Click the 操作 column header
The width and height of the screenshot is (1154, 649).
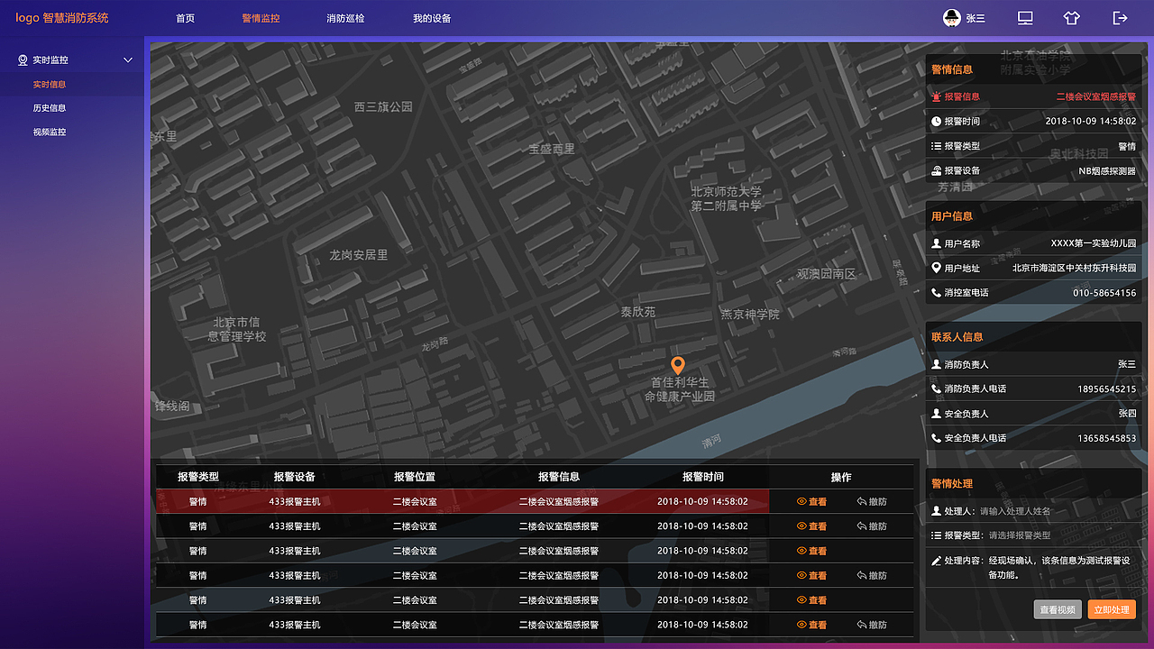point(841,477)
